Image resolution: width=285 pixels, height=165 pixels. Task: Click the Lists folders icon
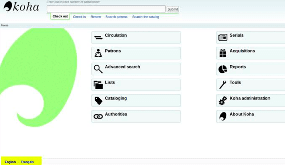98,85
